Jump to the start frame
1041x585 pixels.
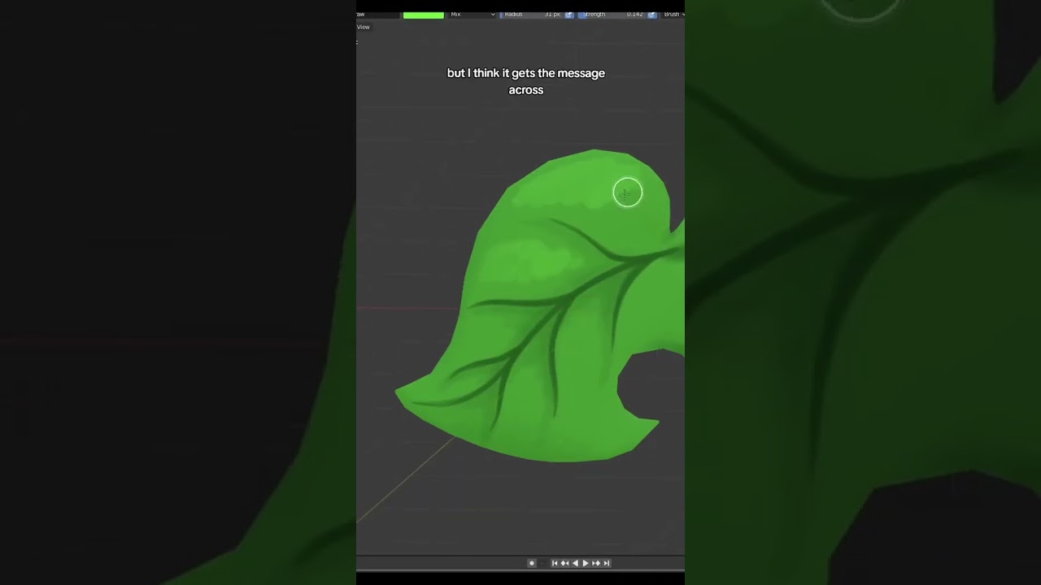555,563
